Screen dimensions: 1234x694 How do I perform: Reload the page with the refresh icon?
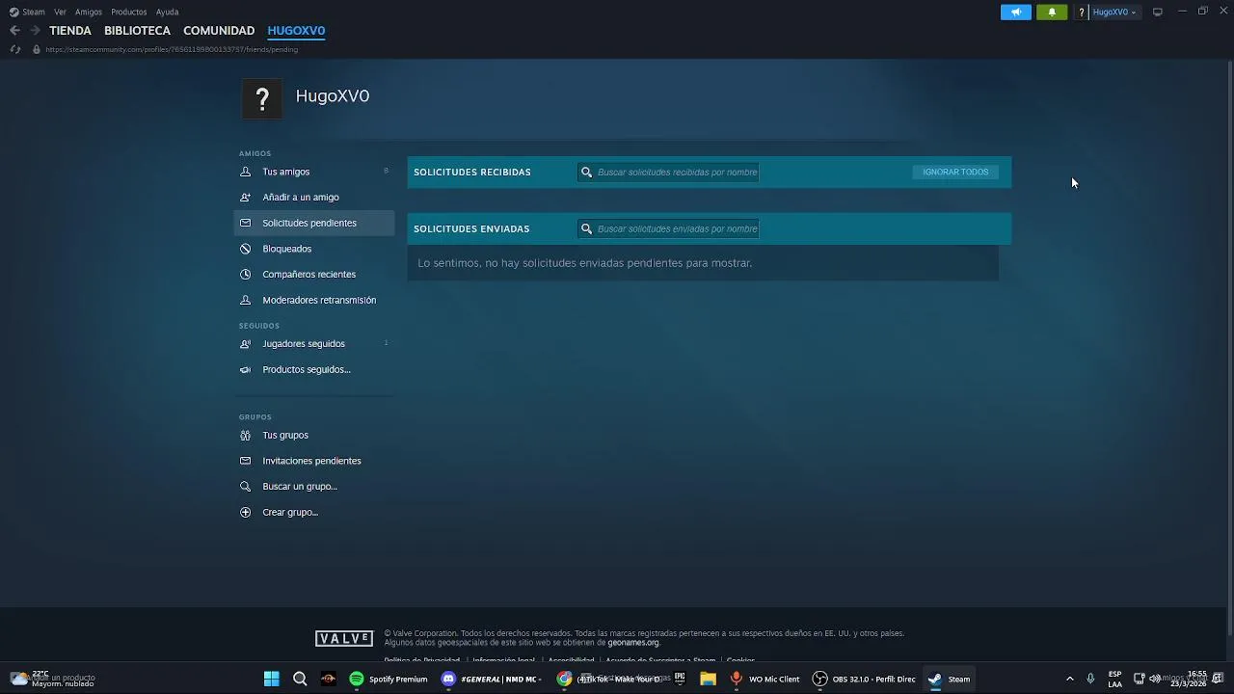coord(14,49)
